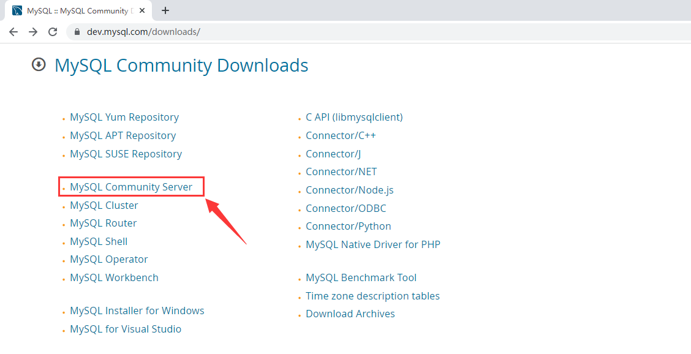Open MySQL Cluster link

[104, 205]
